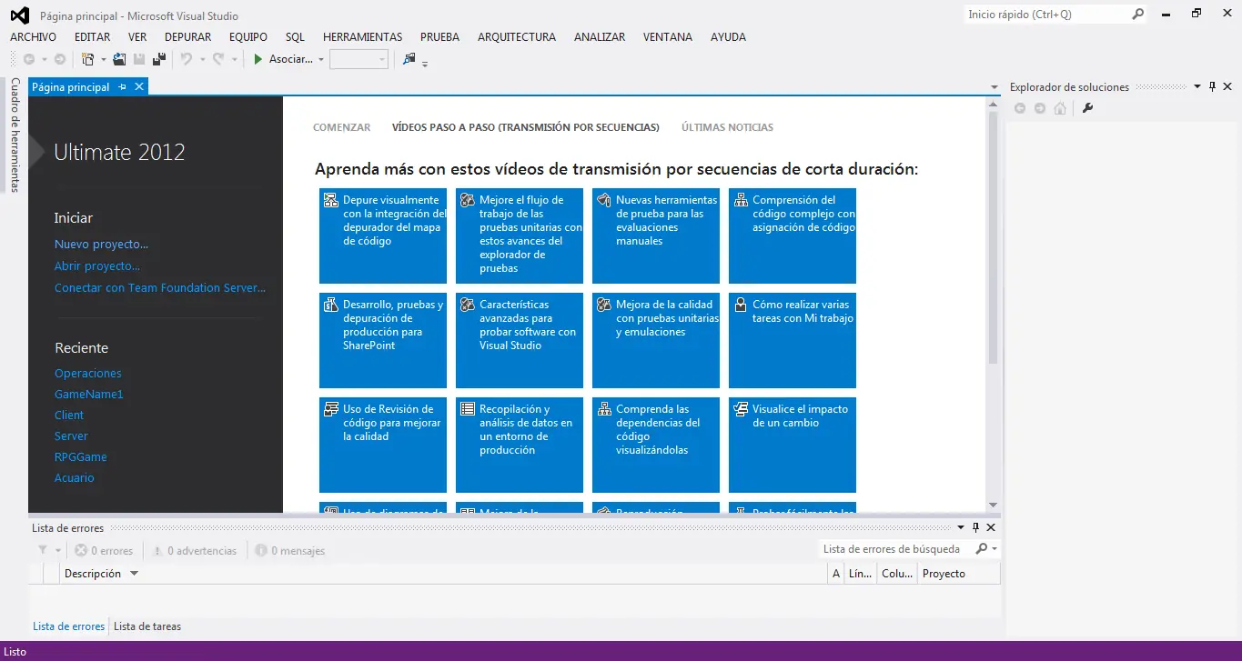The image size is (1242, 661).
Task: Click the Nuevo proyecto... link
Action: click(101, 245)
